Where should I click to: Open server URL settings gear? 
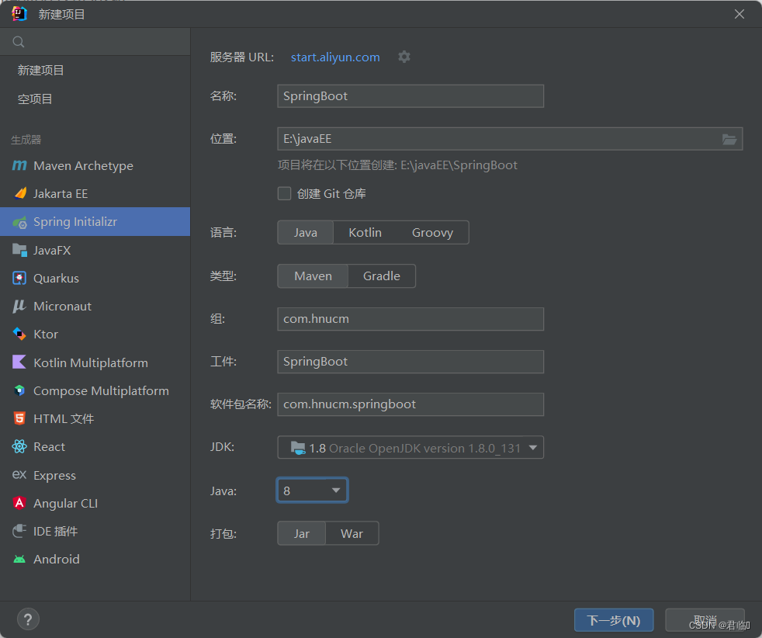coord(404,57)
